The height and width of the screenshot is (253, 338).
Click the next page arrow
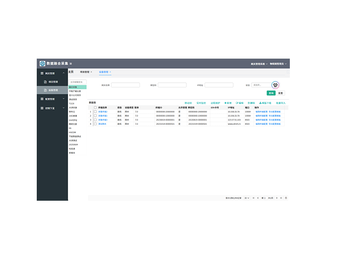pyautogui.click(x=277, y=198)
